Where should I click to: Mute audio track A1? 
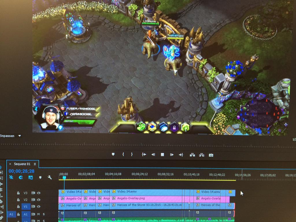click(x=38, y=214)
